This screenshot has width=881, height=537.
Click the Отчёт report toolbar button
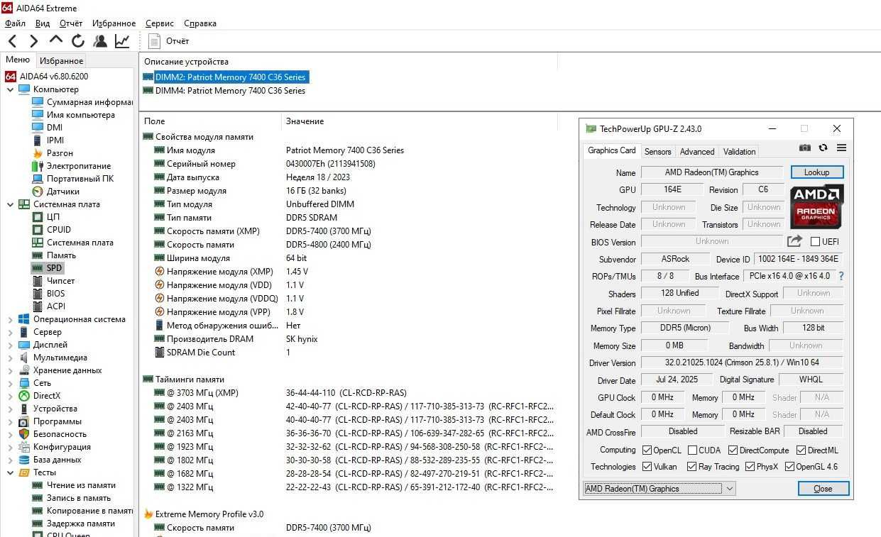click(x=169, y=41)
